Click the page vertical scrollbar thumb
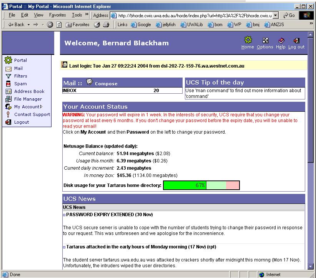 pyautogui.click(x=311, y=100)
